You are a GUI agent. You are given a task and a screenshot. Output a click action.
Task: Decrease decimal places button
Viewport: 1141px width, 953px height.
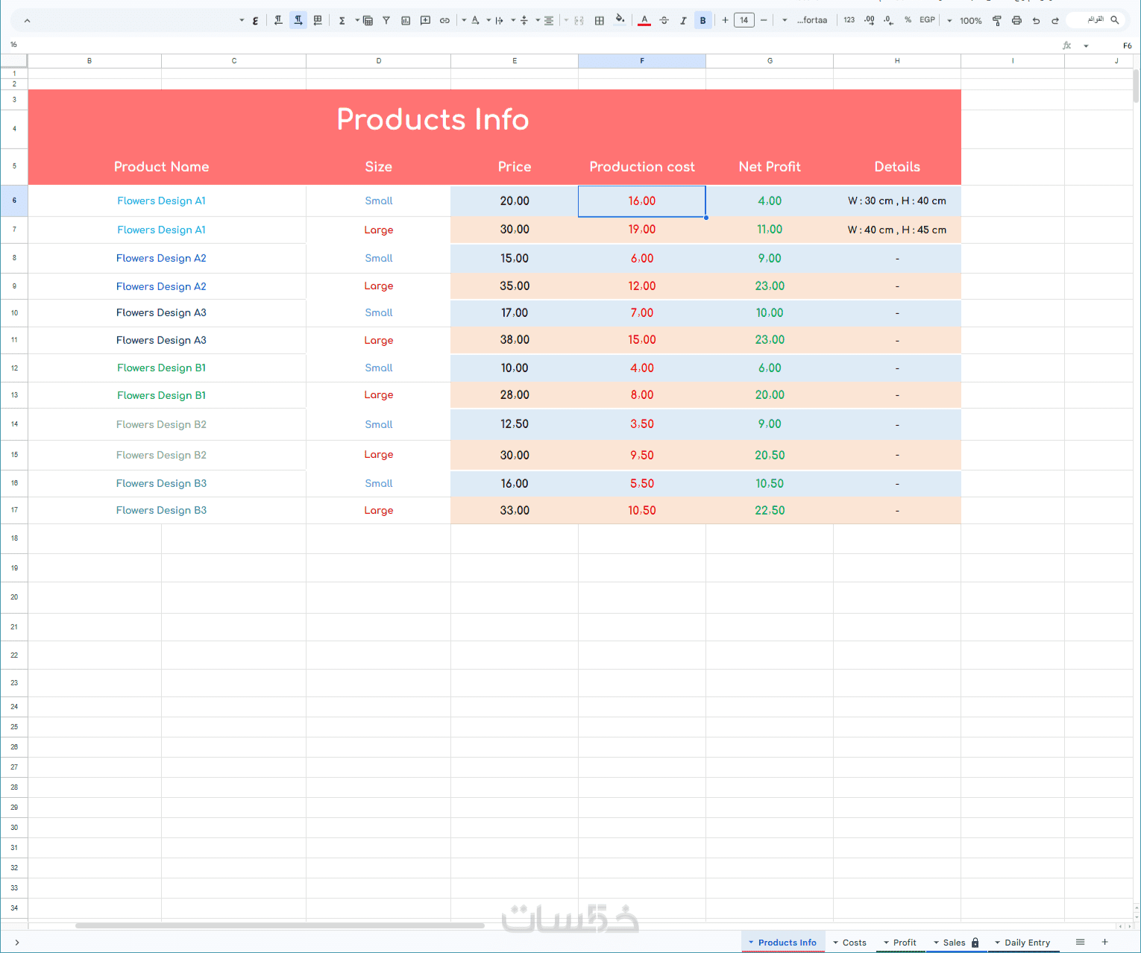coord(888,20)
